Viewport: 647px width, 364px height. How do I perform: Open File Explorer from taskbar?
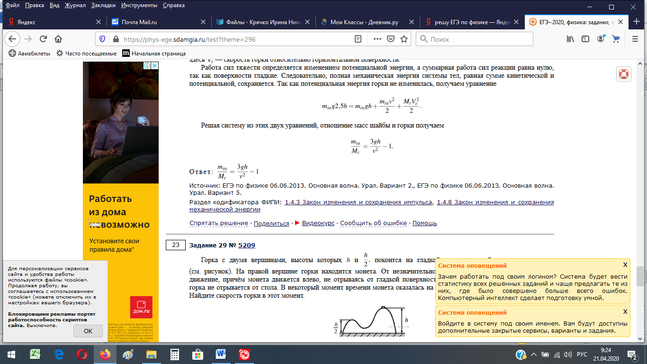(x=152, y=354)
